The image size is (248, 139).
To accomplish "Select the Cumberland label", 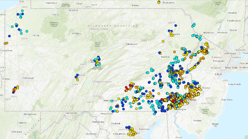I will click(71, 113).
